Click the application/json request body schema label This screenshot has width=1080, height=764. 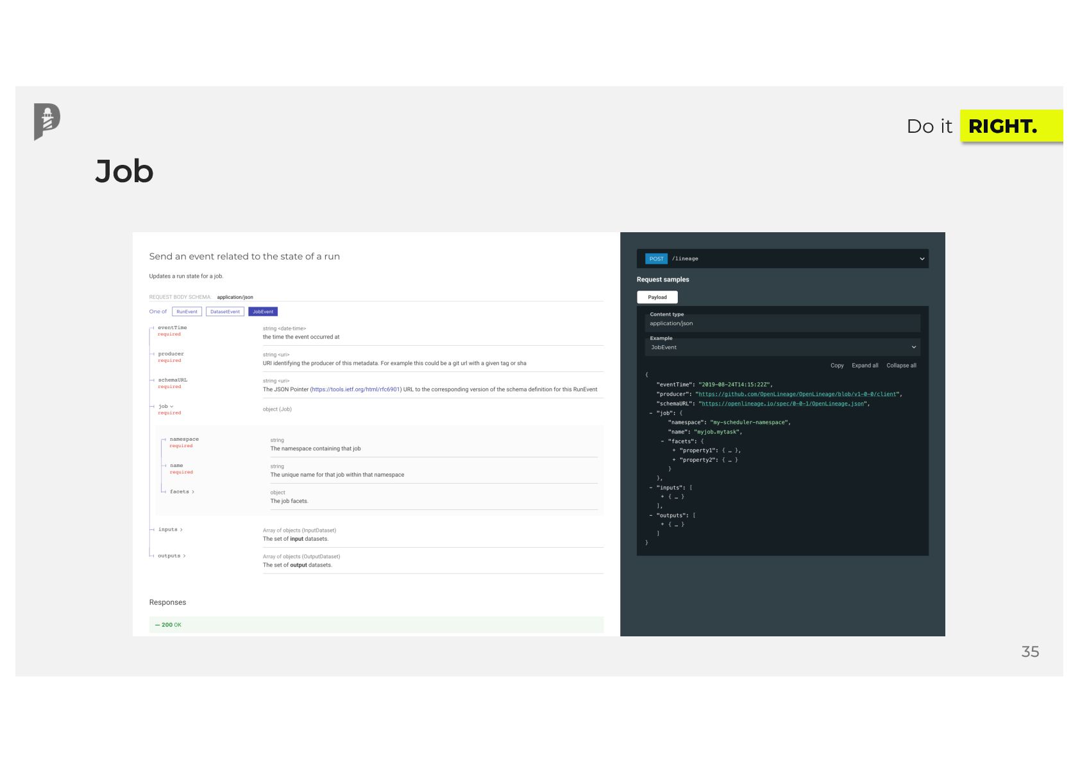[235, 297]
